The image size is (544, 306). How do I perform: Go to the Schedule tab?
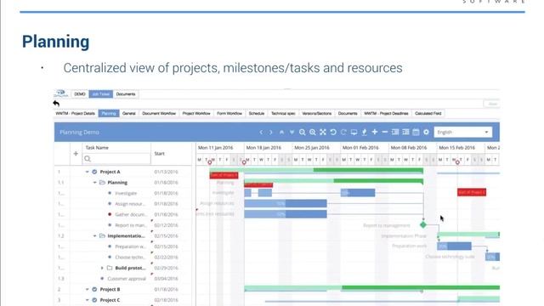257,113
